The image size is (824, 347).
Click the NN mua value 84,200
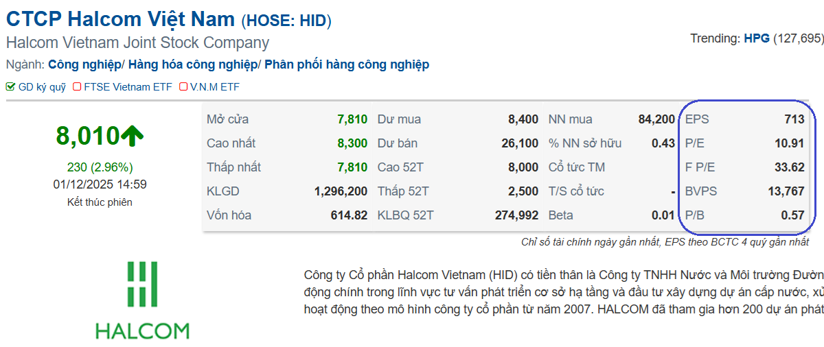pos(656,119)
